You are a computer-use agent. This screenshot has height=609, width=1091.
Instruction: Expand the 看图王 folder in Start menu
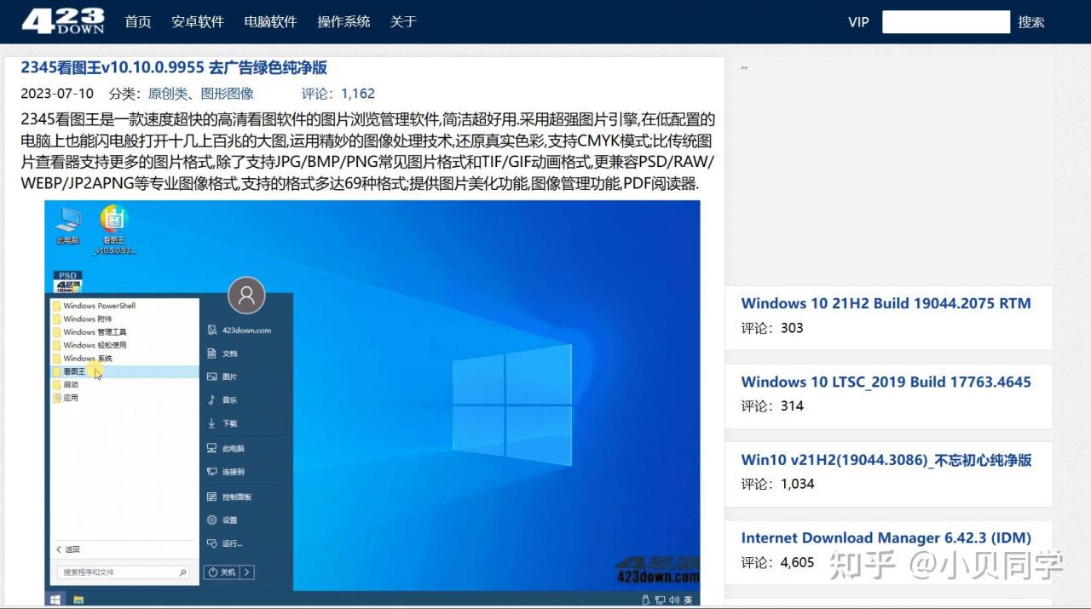[x=125, y=371]
